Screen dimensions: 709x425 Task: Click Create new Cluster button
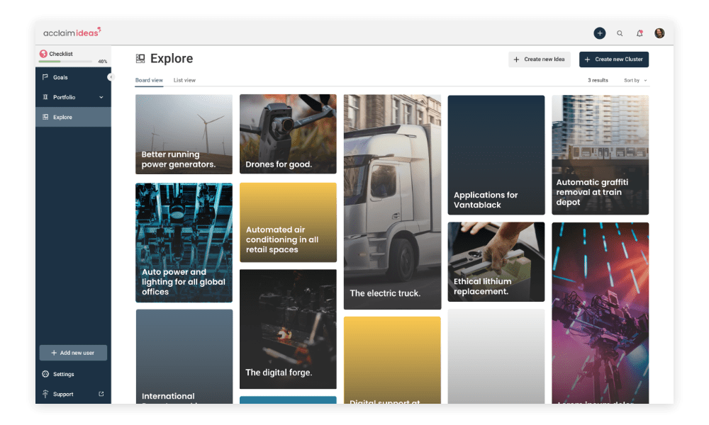tap(614, 59)
